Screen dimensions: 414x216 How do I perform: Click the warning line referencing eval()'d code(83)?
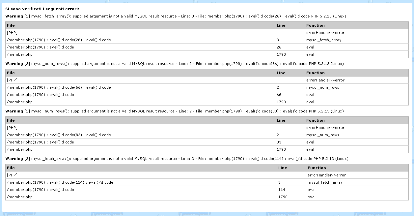(x=175, y=111)
